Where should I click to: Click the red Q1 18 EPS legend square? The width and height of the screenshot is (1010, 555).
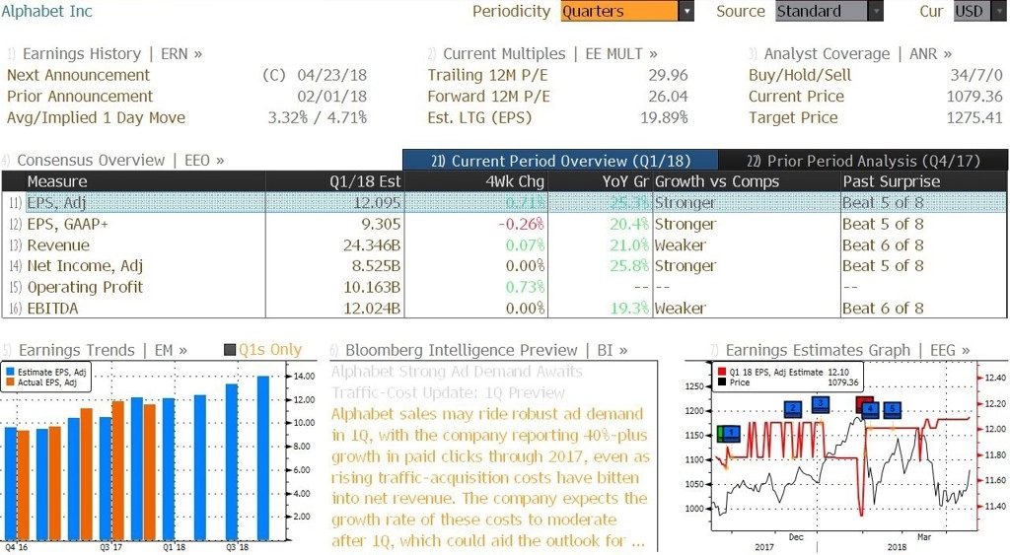722,373
